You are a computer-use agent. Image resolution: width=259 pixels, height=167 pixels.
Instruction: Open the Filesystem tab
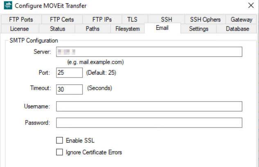click(128, 29)
